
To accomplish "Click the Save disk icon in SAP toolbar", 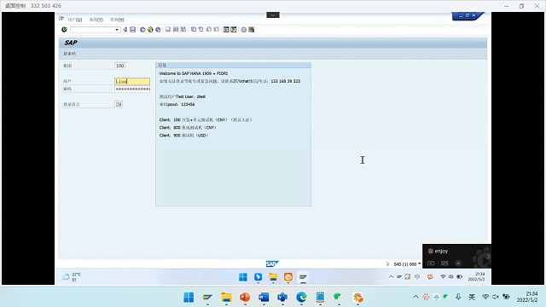I will click(133, 30).
